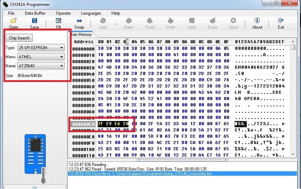Open the Operate menu
Viewport: 301px width, 189px height.
click(63, 13)
